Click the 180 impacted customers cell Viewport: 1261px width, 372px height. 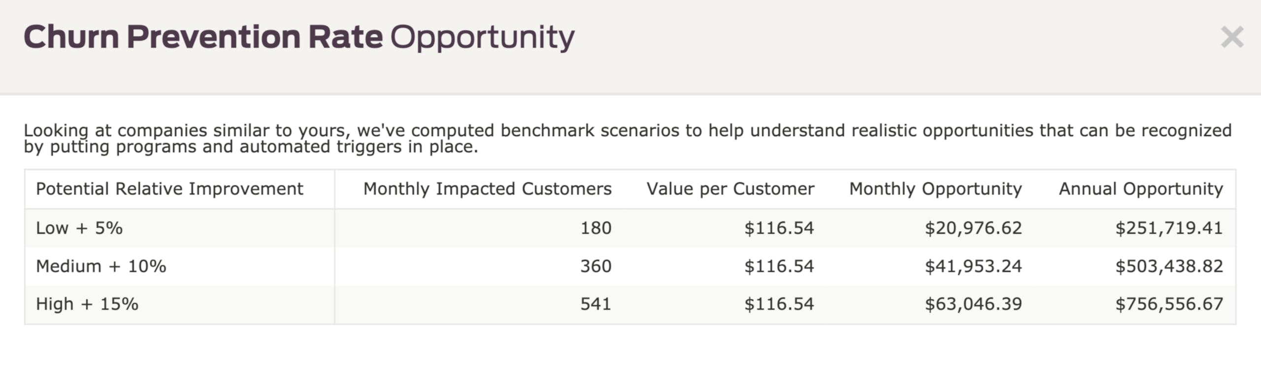tap(596, 228)
